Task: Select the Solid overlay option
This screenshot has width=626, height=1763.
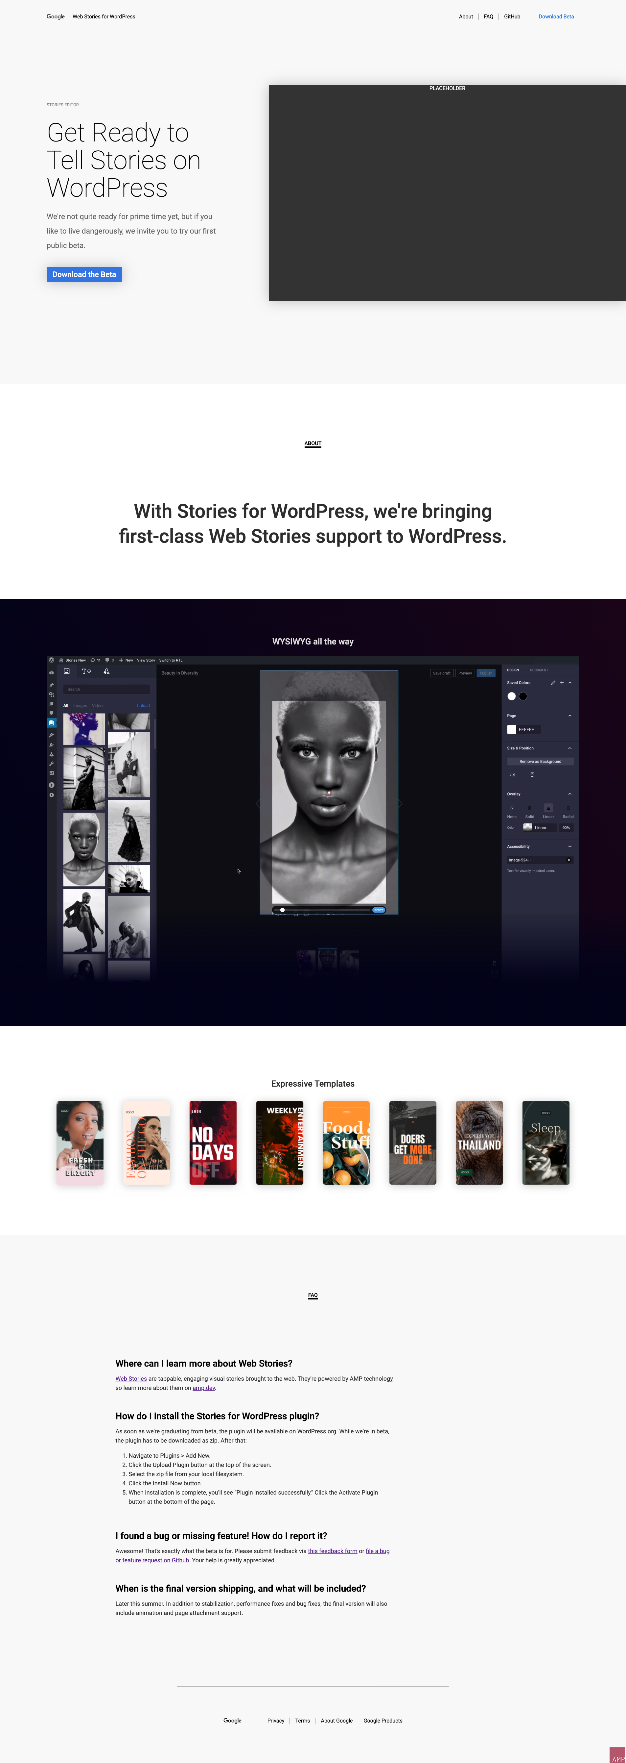Action: [530, 812]
